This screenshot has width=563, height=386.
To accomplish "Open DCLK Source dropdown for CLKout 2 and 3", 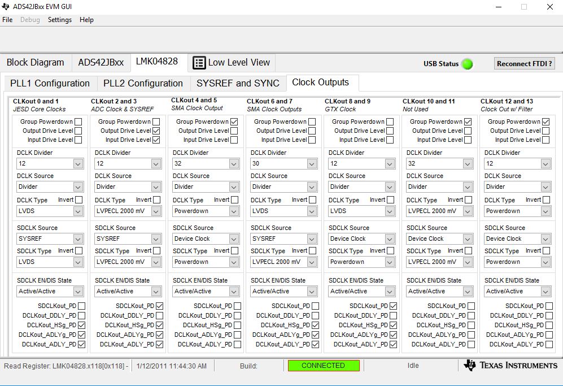I will click(x=156, y=187).
